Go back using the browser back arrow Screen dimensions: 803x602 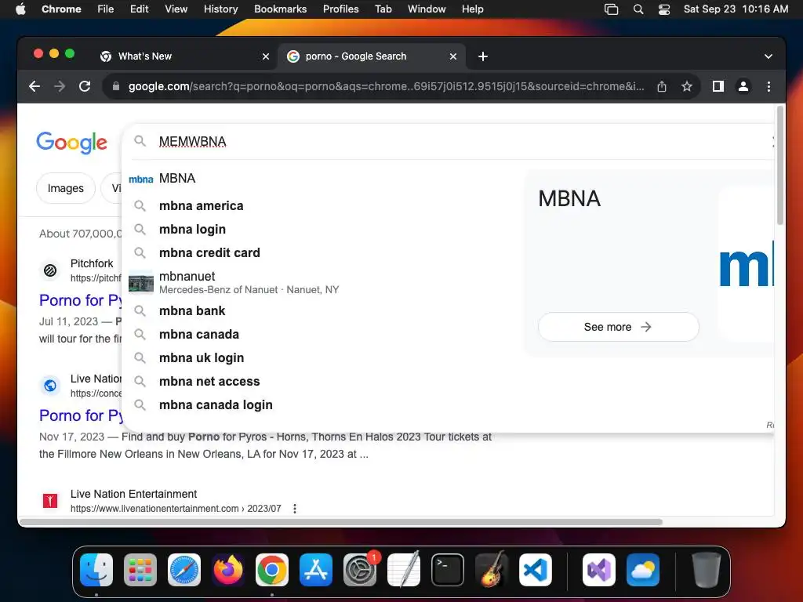pos(35,86)
